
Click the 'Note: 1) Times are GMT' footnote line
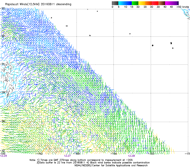tap(81, 160)
